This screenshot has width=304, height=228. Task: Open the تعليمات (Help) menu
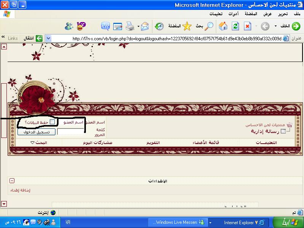coord(216,14)
